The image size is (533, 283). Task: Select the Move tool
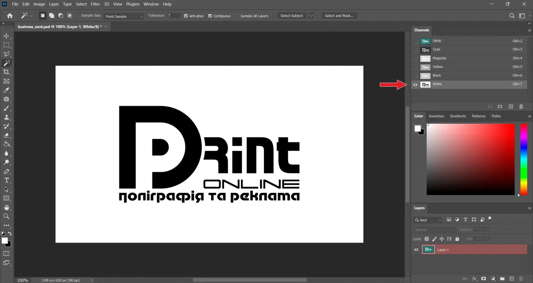click(x=6, y=36)
